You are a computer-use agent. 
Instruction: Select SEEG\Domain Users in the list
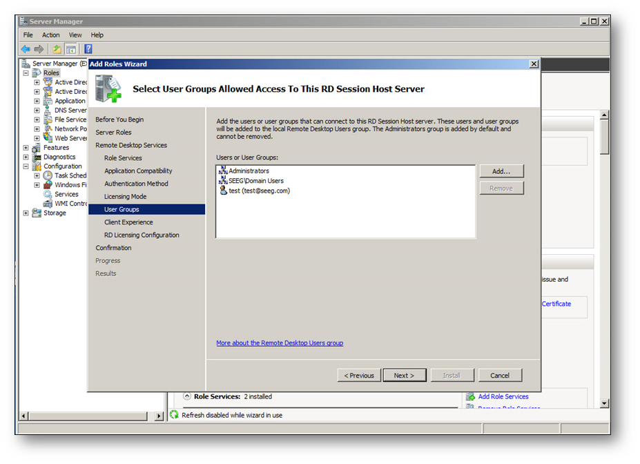pyautogui.click(x=255, y=181)
